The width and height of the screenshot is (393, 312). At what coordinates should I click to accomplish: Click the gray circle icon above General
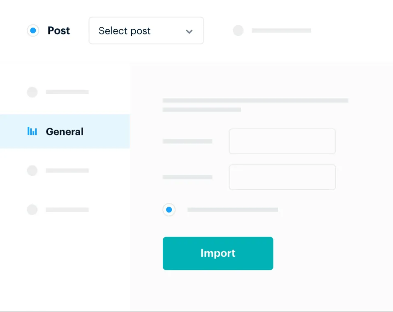pyautogui.click(x=32, y=92)
